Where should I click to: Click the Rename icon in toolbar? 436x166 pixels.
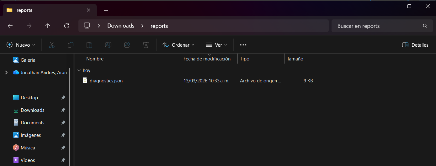click(108, 45)
